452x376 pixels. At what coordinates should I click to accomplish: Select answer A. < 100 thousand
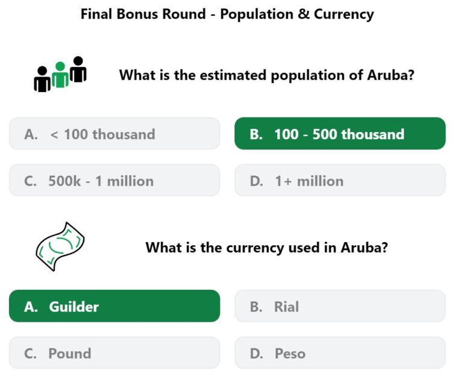pyautogui.click(x=115, y=133)
